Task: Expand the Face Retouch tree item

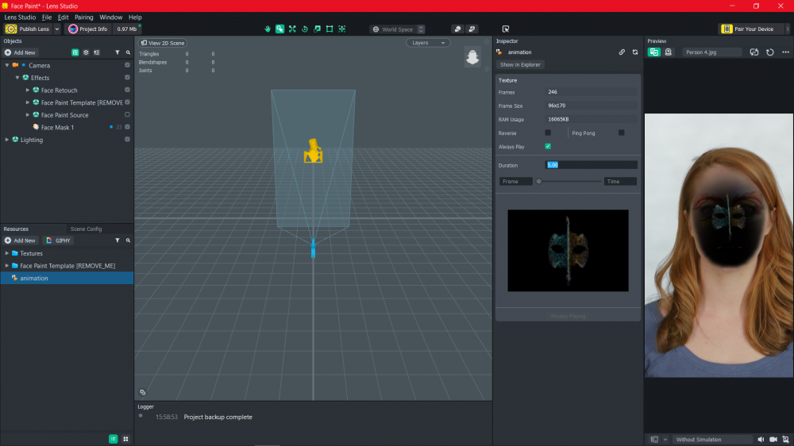Action: pos(28,90)
